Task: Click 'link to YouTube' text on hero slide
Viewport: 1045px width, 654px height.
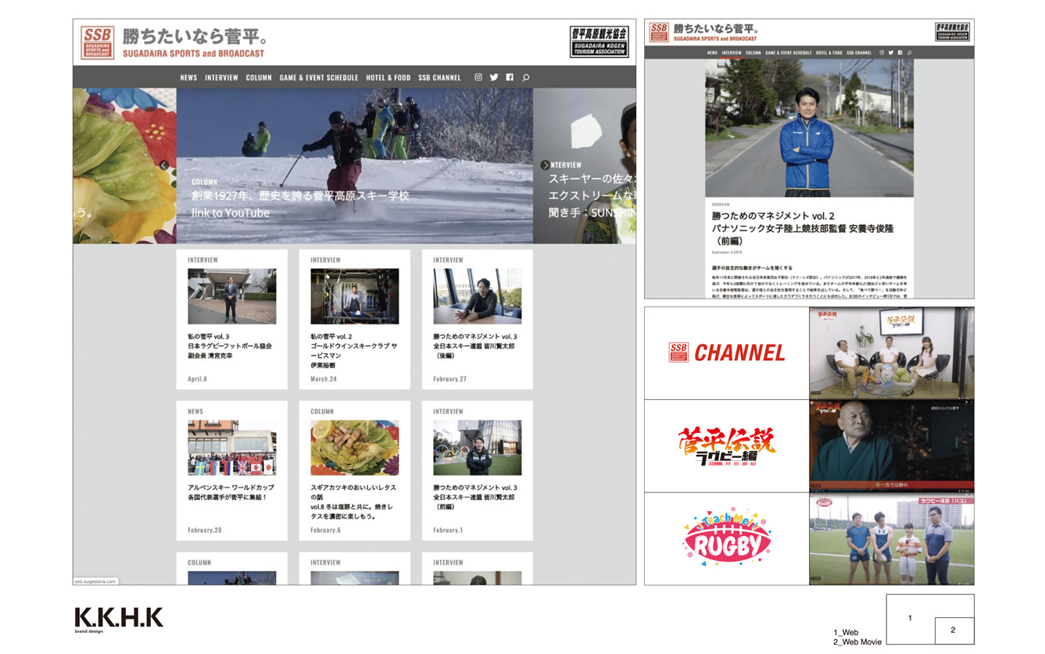Action: (231, 213)
